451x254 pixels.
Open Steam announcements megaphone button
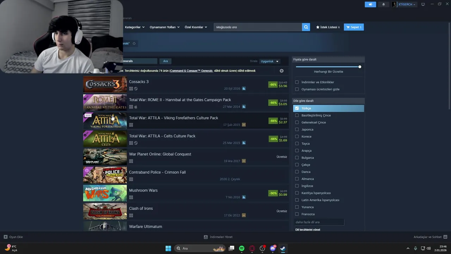[x=370, y=4]
